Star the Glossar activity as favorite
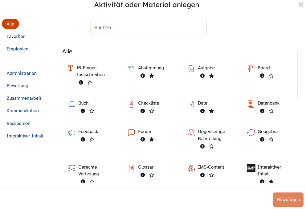306x209 pixels. coord(152,175)
